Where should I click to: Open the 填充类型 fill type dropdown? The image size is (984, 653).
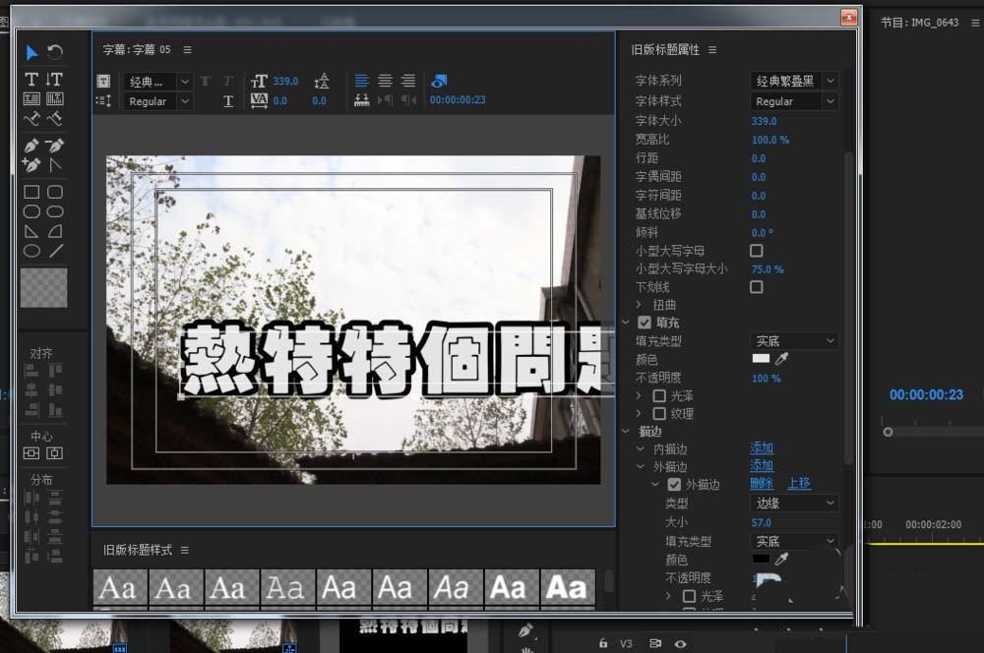point(793,340)
